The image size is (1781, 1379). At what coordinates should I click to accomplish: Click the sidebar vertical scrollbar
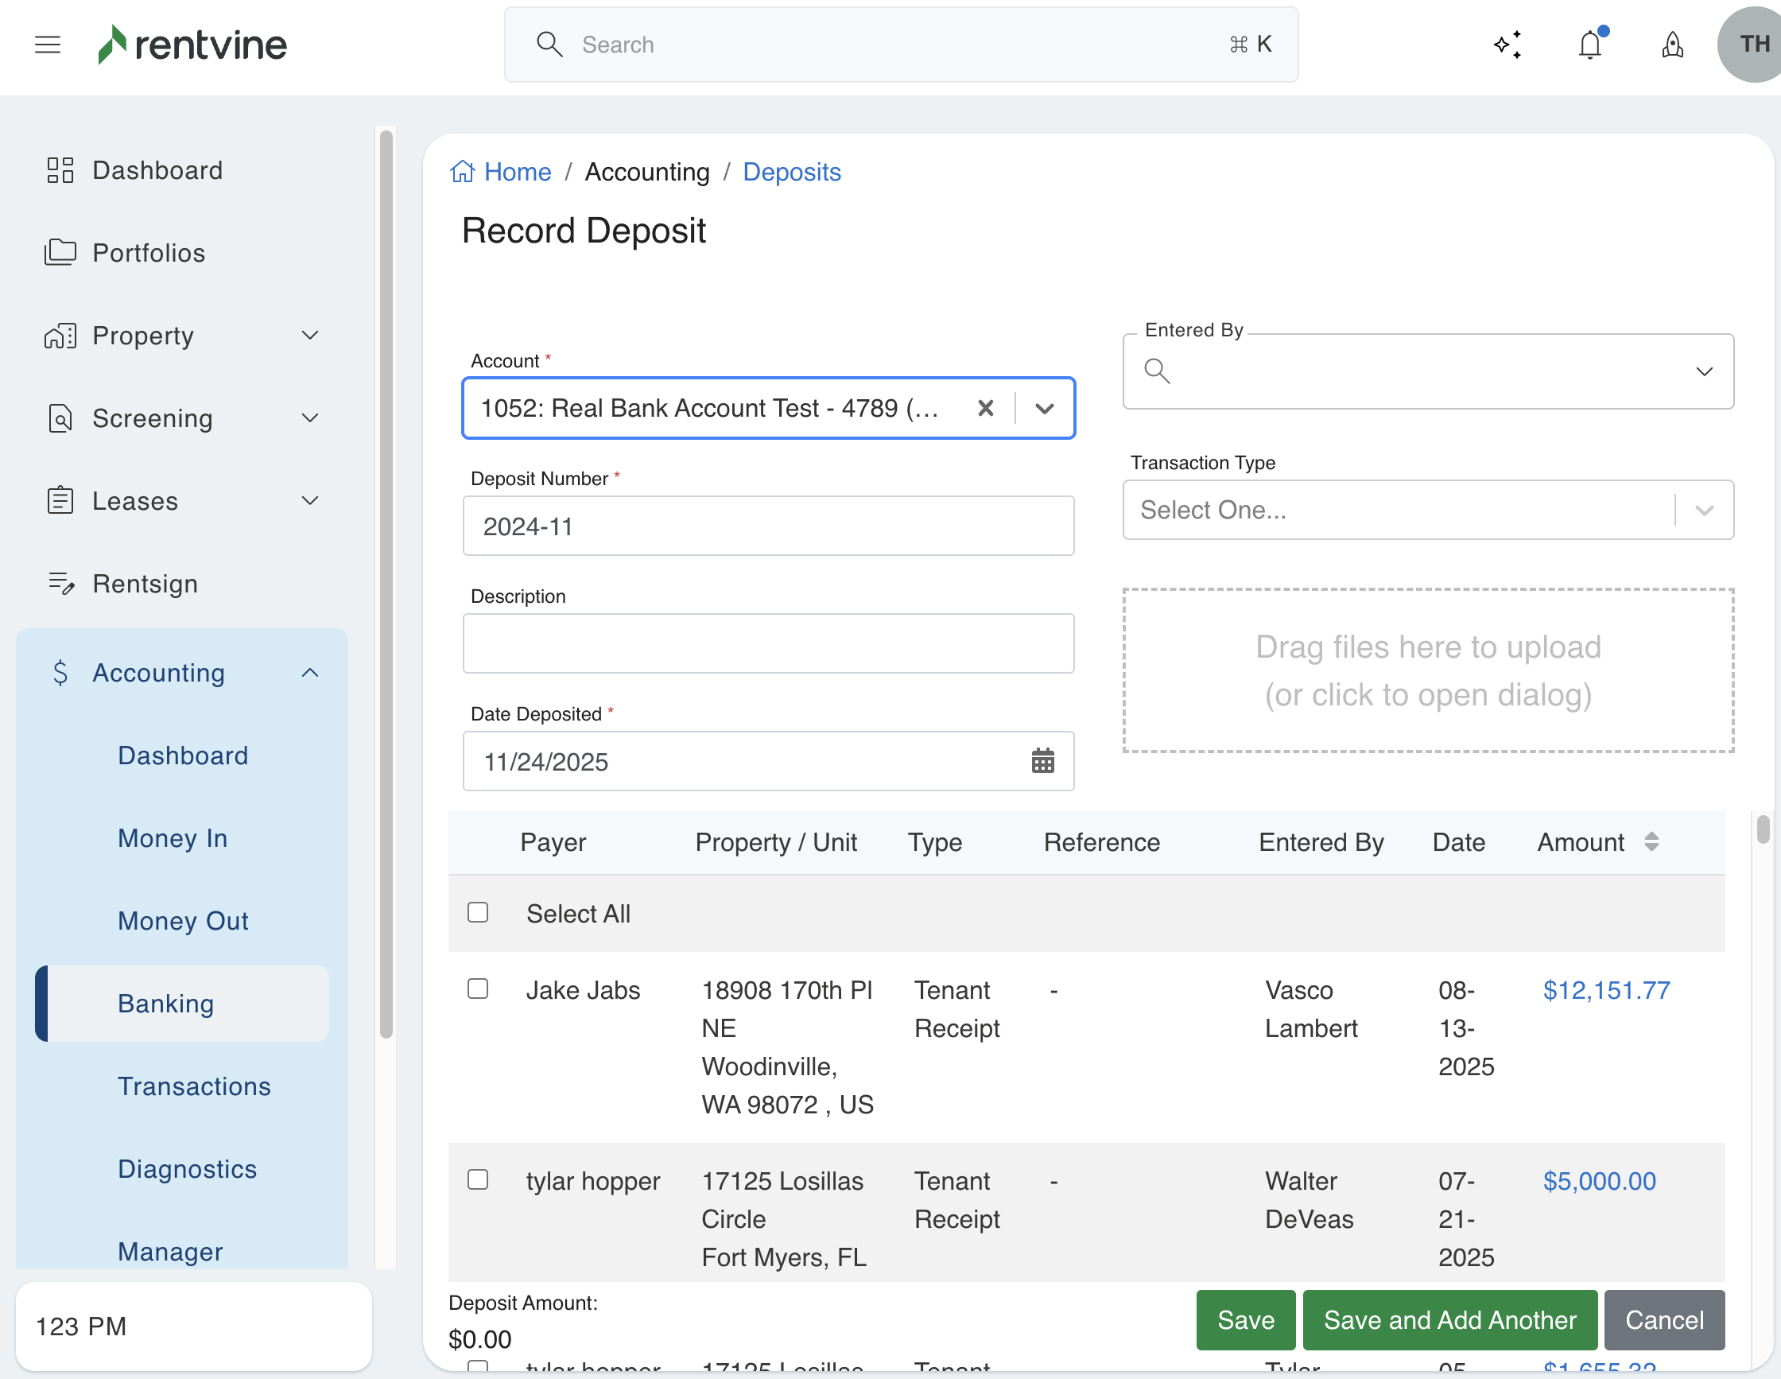[386, 584]
